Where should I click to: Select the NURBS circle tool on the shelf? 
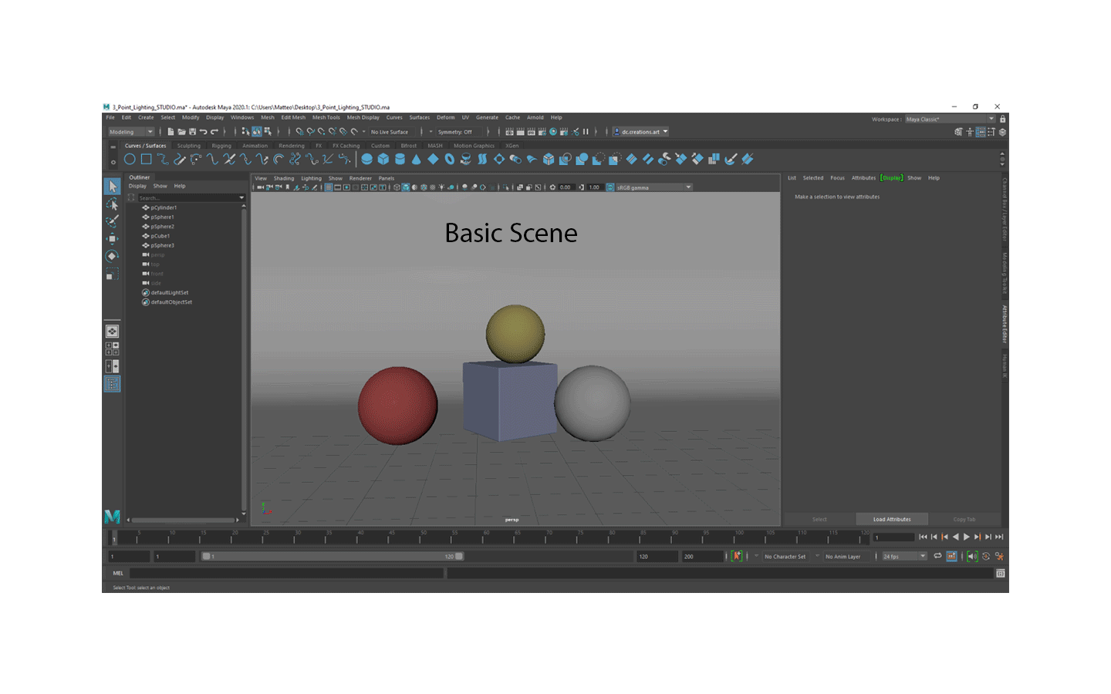(x=130, y=160)
